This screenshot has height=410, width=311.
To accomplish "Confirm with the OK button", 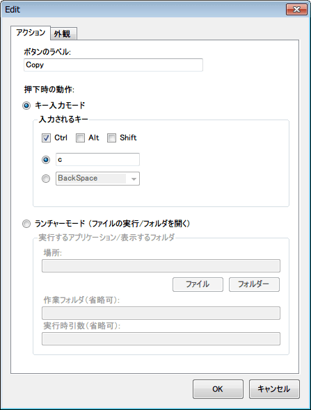I will (x=218, y=389).
